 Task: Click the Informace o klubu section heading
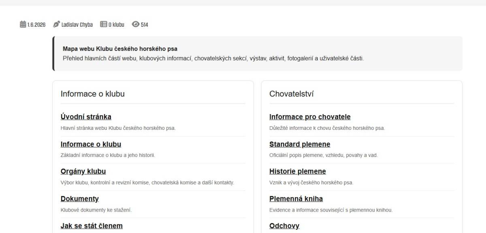[x=93, y=94]
